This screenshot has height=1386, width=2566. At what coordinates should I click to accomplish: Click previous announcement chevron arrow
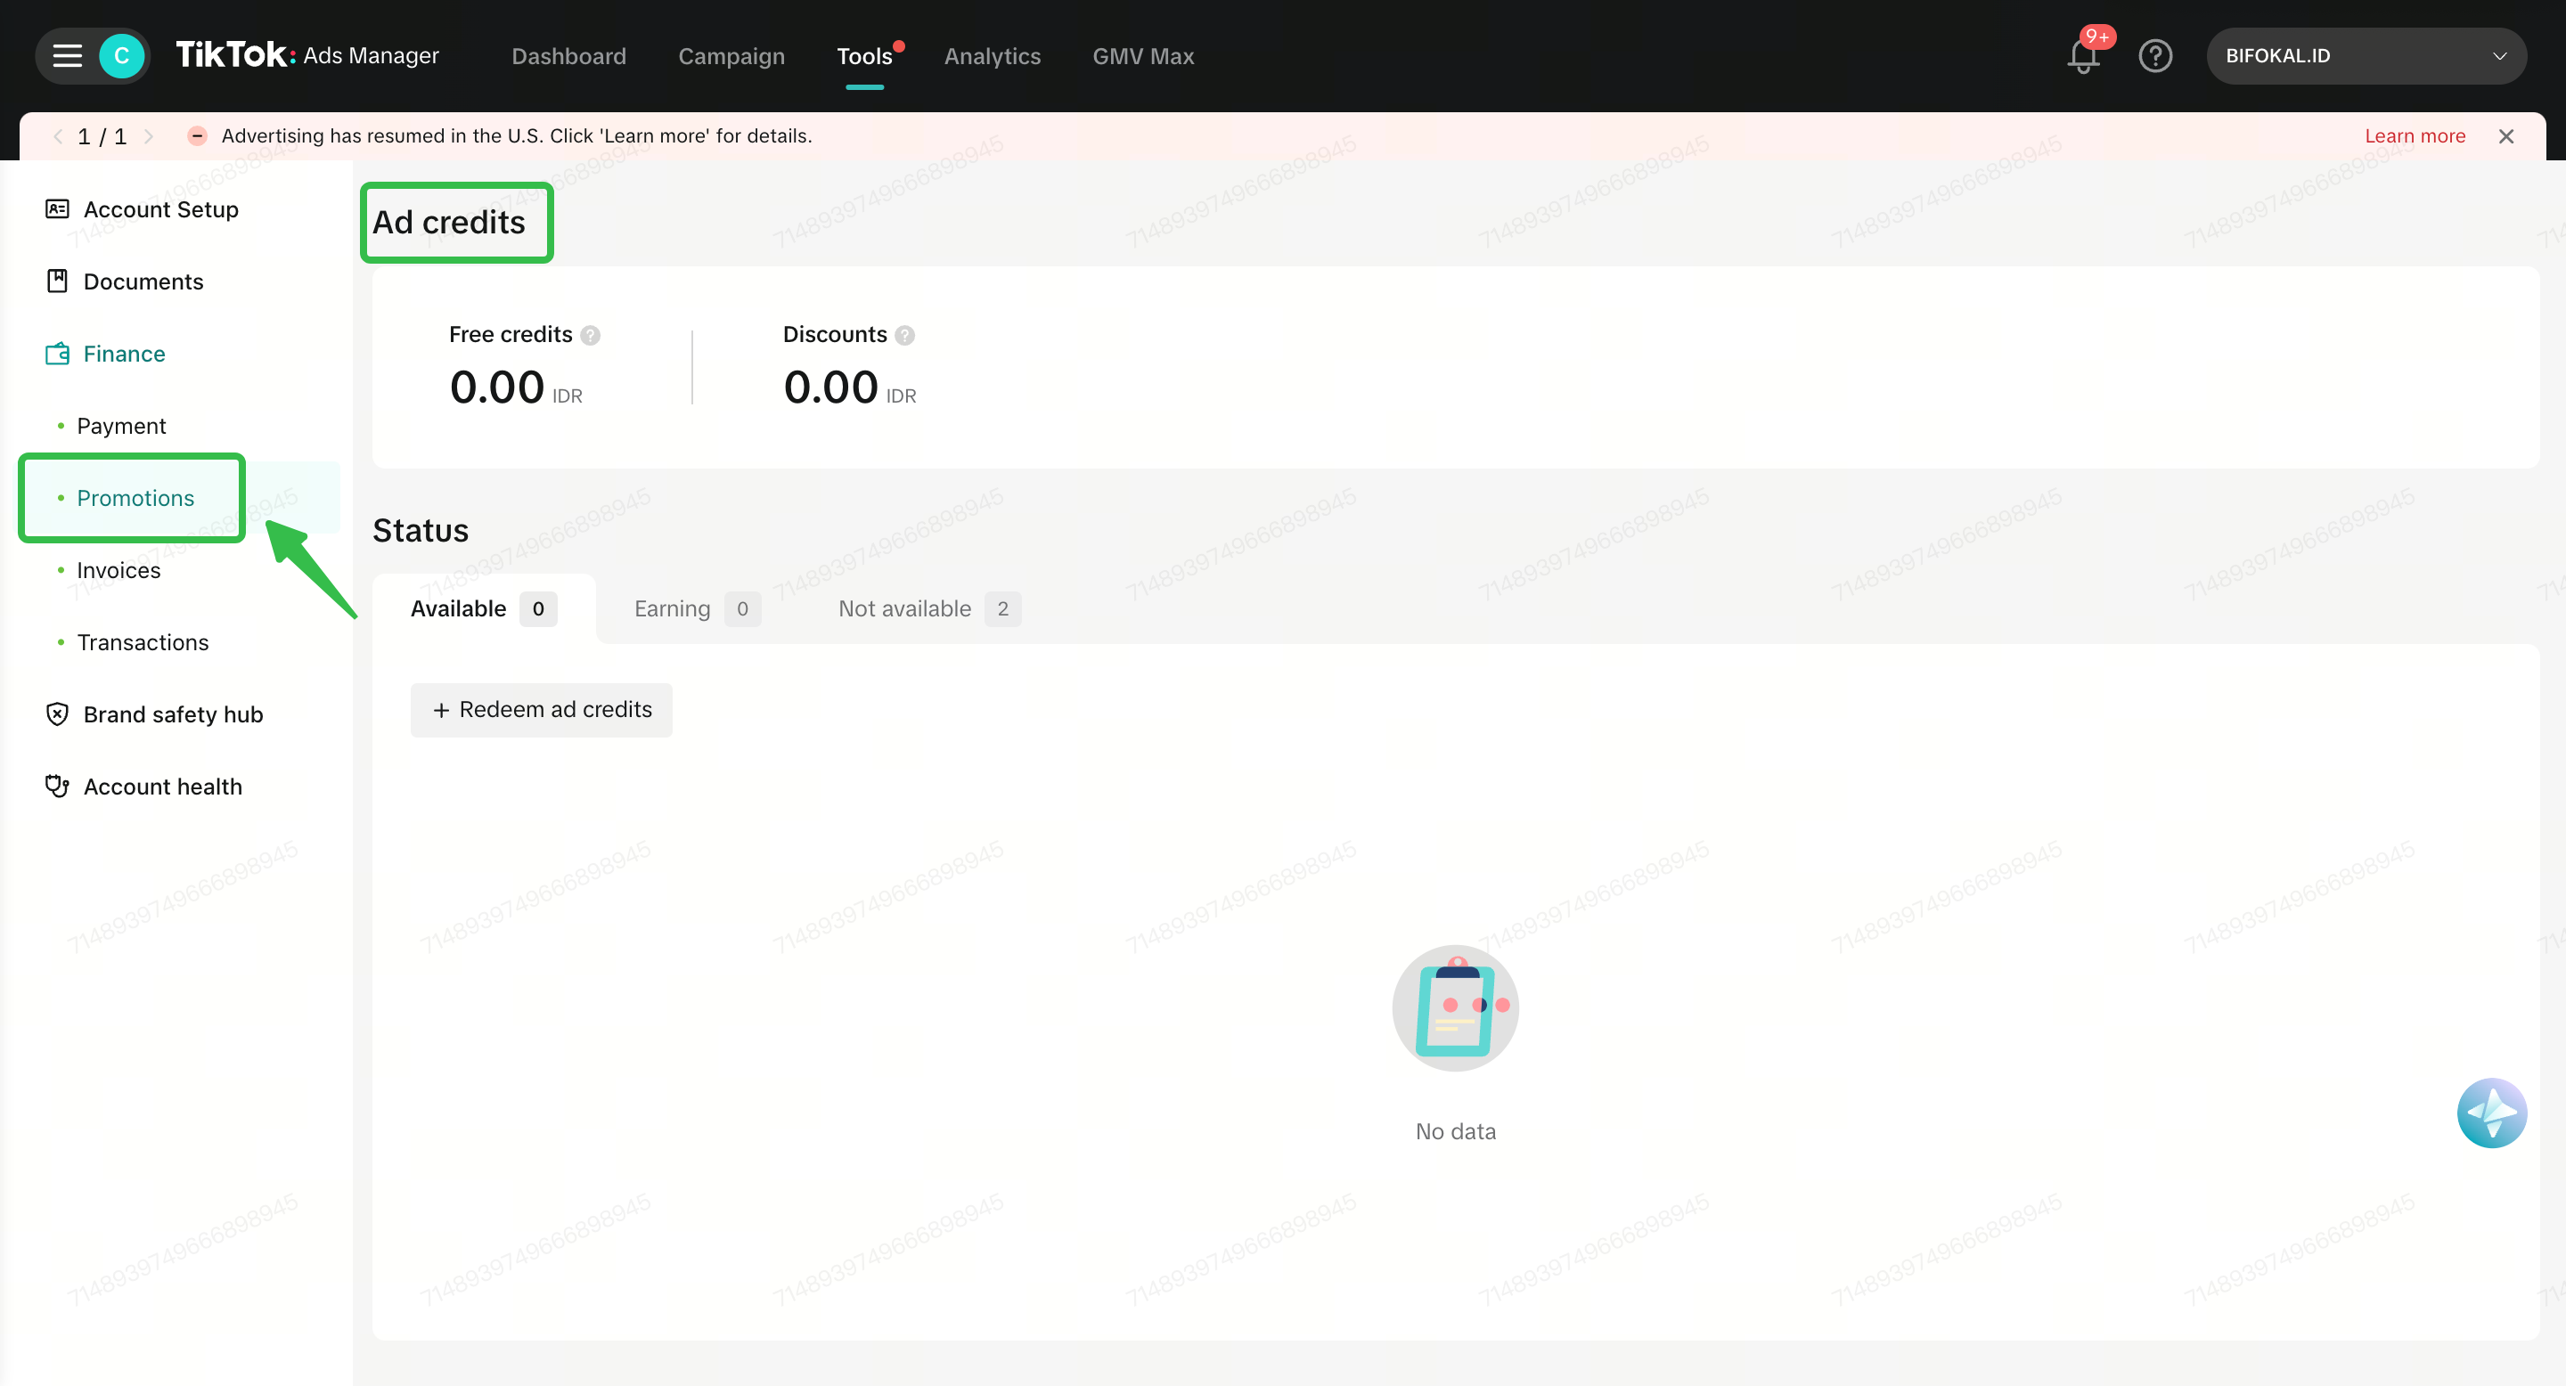point(58,136)
